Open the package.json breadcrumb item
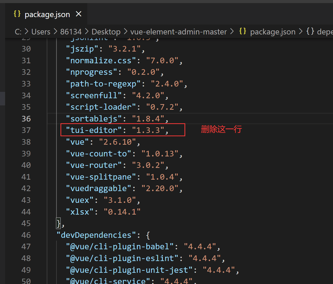 click(273, 32)
